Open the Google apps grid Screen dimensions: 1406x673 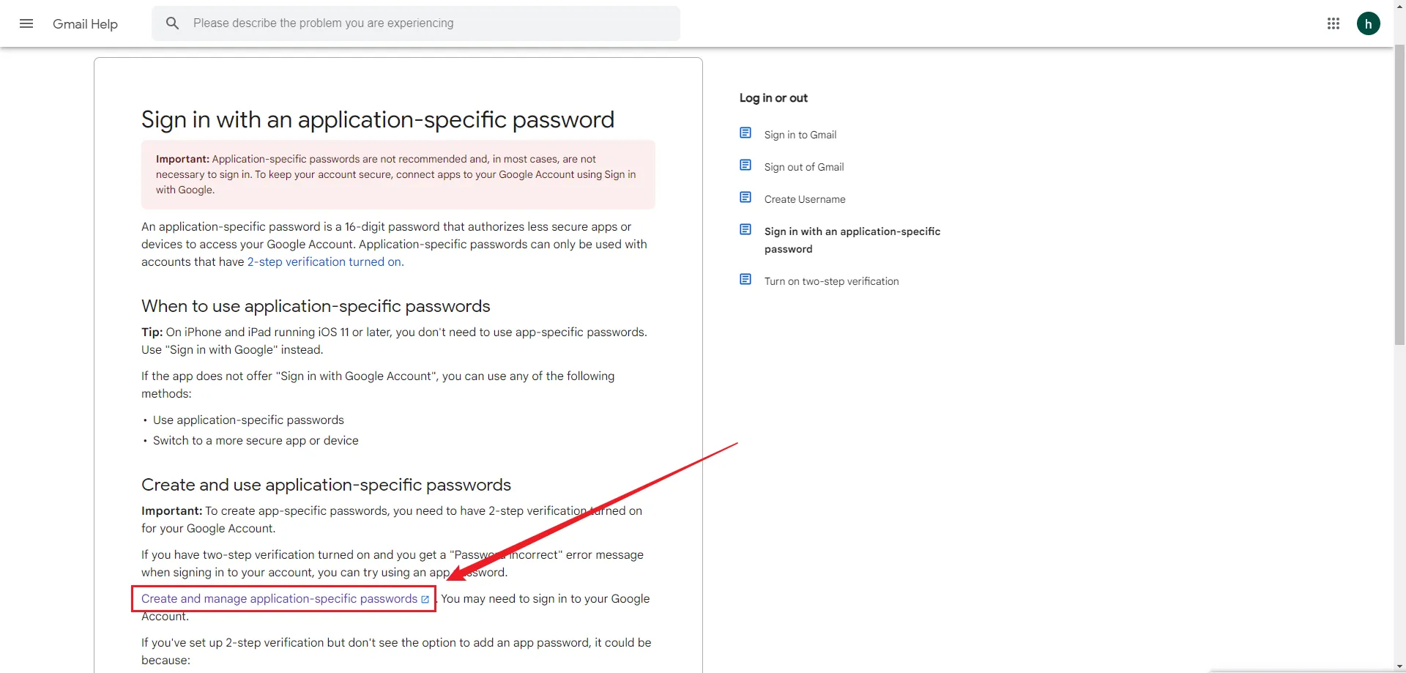pyautogui.click(x=1334, y=23)
